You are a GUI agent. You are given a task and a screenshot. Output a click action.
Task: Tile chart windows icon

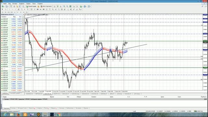click(70, 6)
